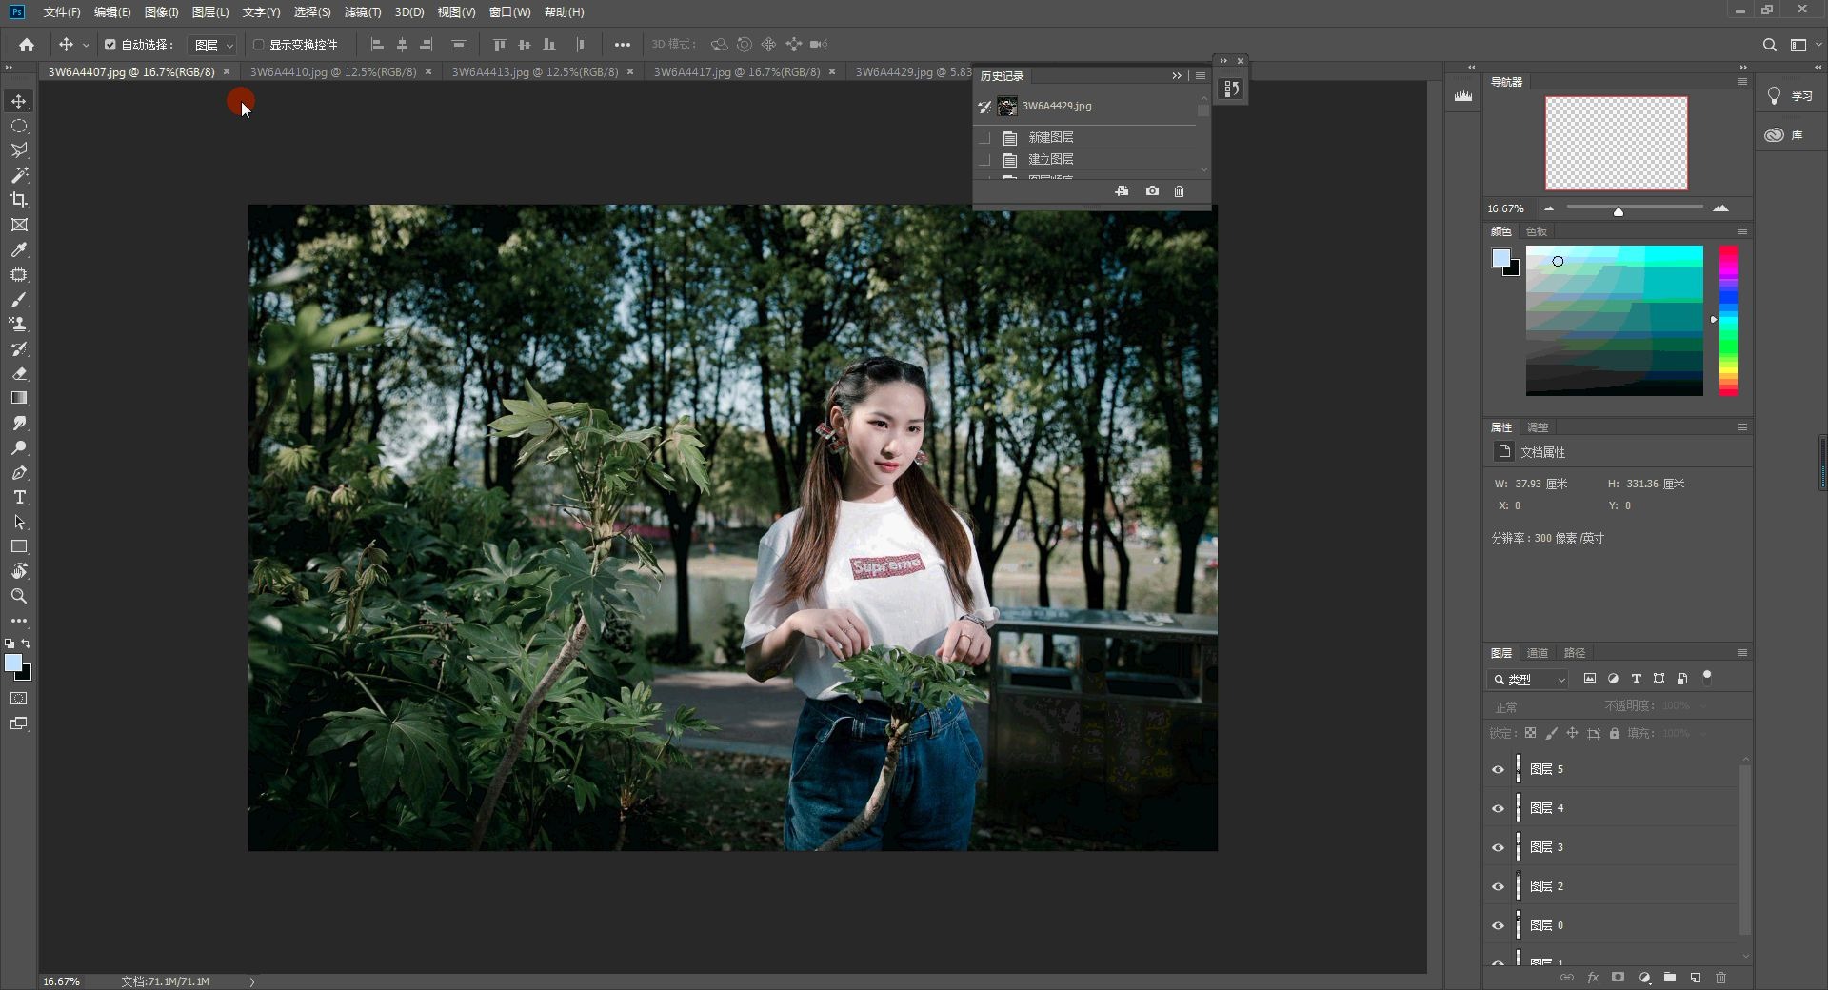
Task: Click the rainbow hue slider strip
Action: pyautogui.click(x=1728, y=321)
